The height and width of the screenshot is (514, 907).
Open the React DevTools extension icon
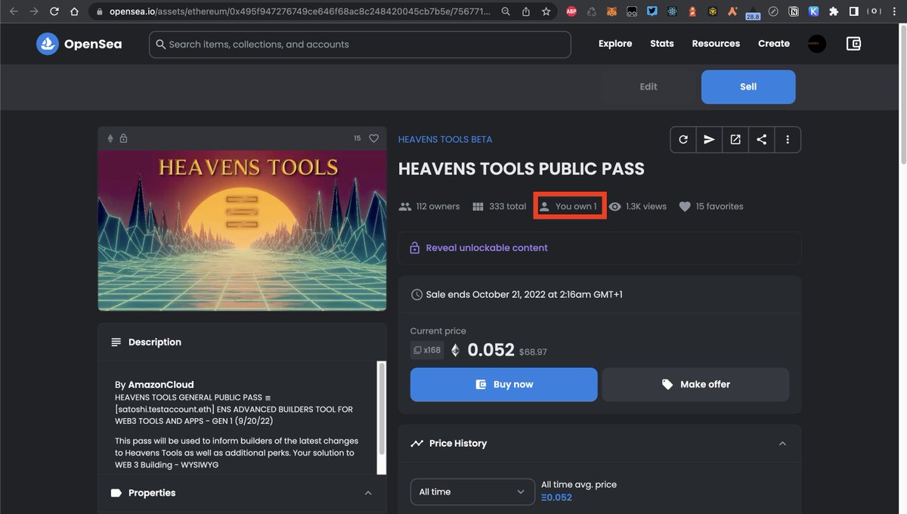(x=673, y=11)
